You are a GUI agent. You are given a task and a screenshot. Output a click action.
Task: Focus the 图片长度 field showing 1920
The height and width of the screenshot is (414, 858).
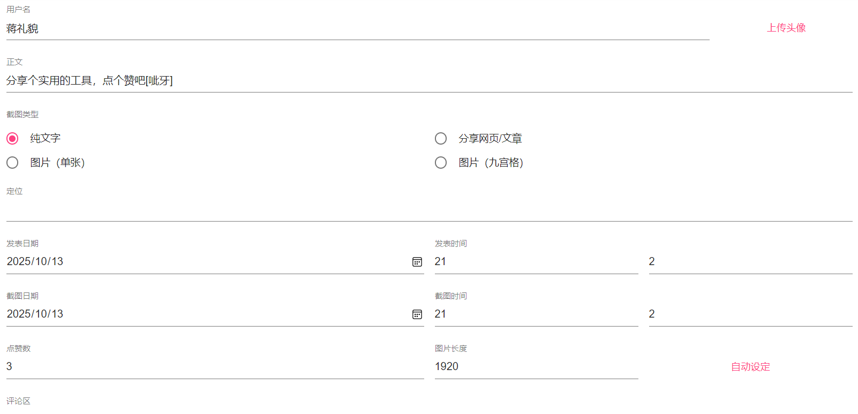(x=536, y=367)
